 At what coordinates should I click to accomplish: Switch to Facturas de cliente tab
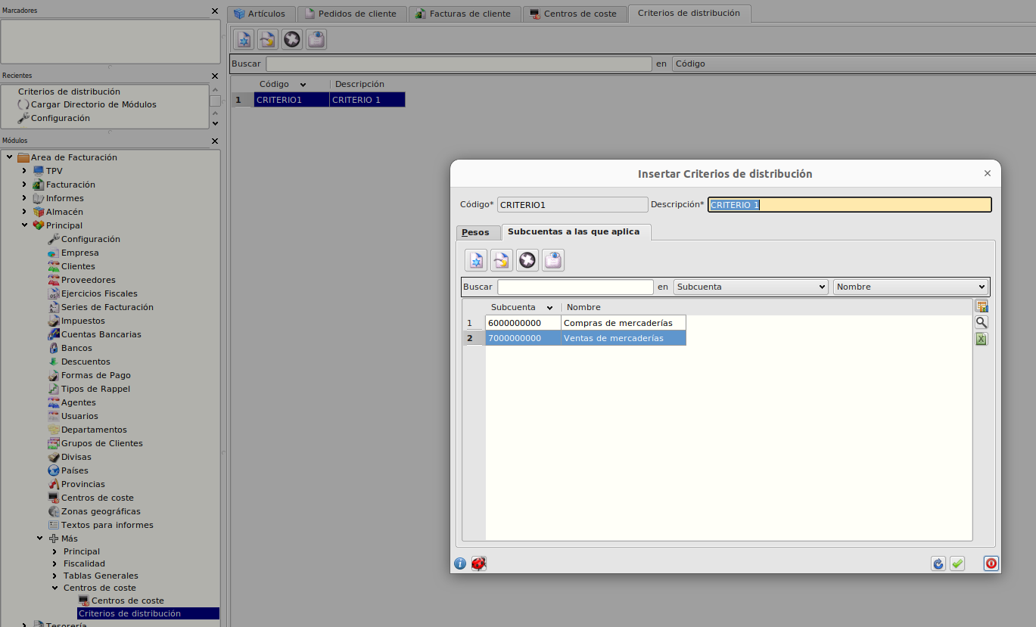click(465, 14)
